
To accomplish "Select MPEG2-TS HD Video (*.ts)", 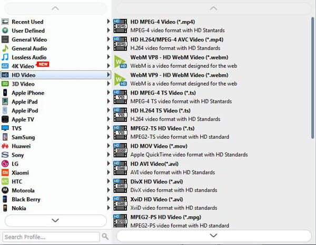I will pyautogui.click(x=211, y=132).
